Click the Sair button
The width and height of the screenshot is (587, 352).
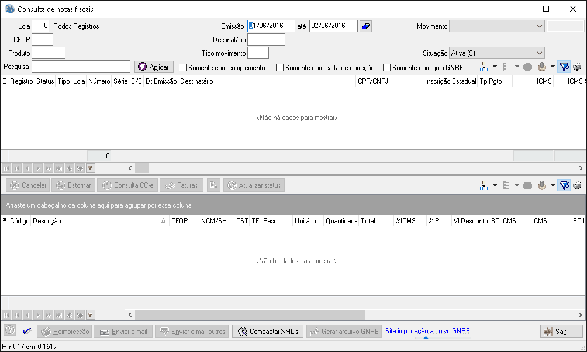(x=561, y=332)
